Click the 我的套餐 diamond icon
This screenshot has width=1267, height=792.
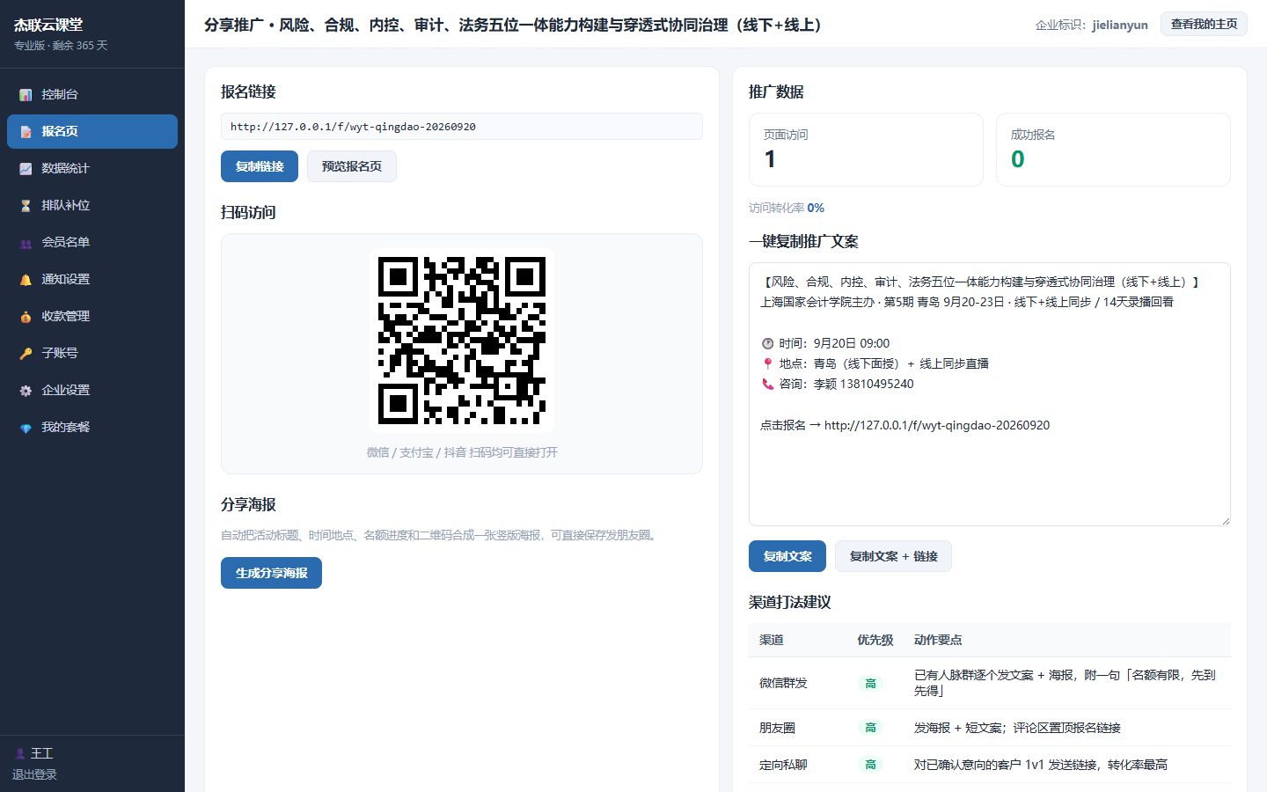[26, 428]
